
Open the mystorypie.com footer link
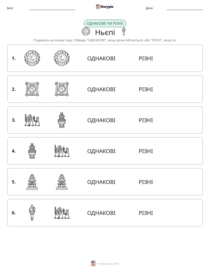pyautogui.click(x=108, y=264)
